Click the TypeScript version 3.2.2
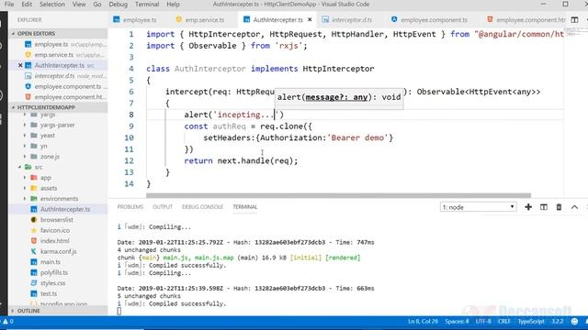The width and height of the screenshot is (588, 330). 558,321
